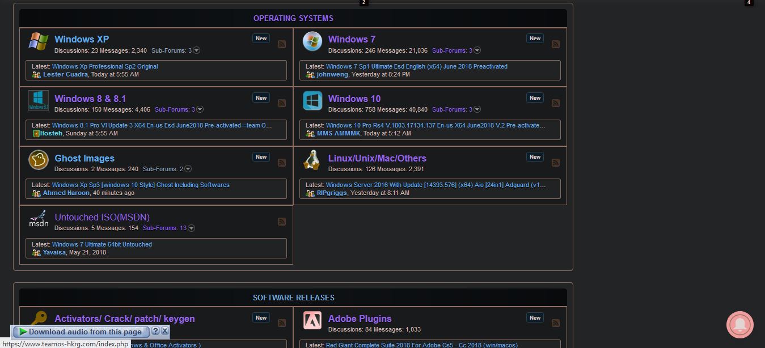Open the RSS feed for Windows 8 & 8.1
The width and height of the screenshot is (765, 348).
[x=282, y=103]
